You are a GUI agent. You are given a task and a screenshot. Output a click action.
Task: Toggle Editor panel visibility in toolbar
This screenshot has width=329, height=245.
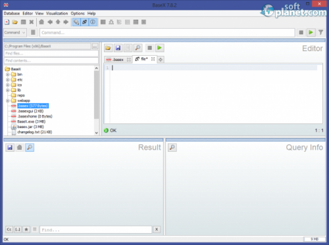(x=76, y=22)
